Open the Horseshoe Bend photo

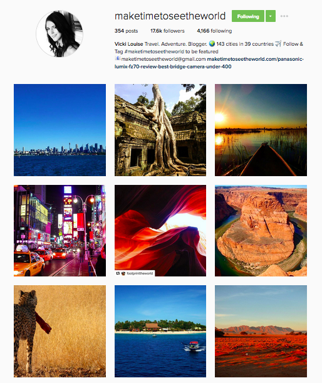(261, 231)
